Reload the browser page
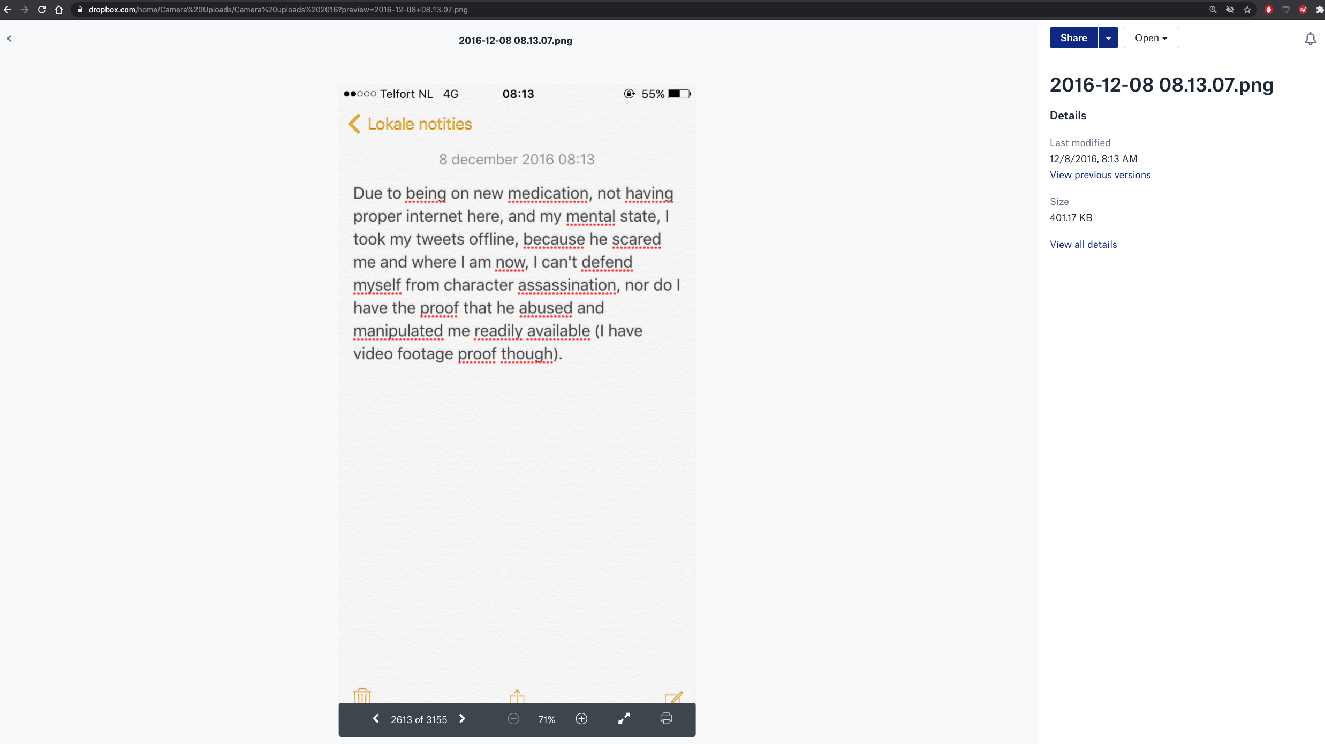 [42, 10]
